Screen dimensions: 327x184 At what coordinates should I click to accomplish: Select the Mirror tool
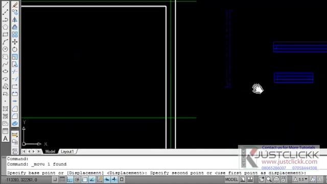(x=15, y=19)
